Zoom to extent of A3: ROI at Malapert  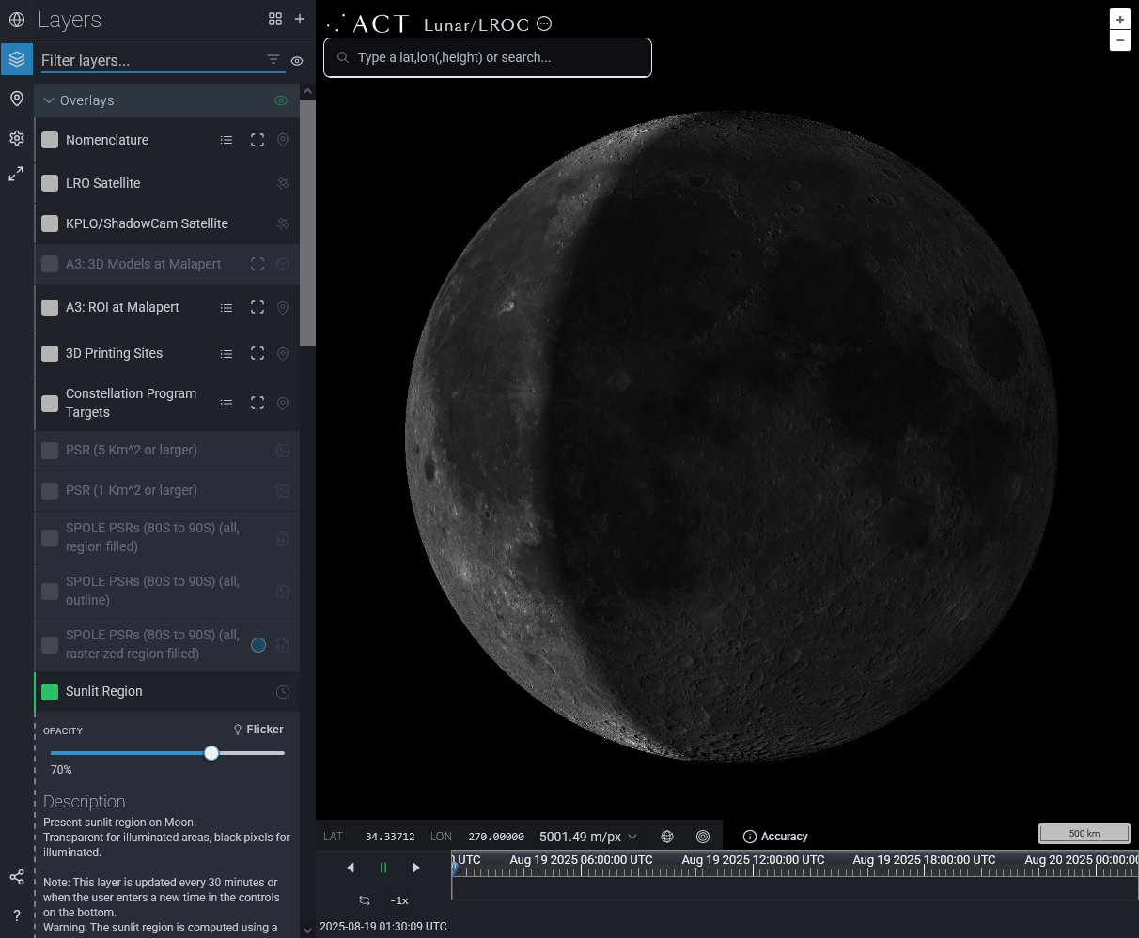257,307
